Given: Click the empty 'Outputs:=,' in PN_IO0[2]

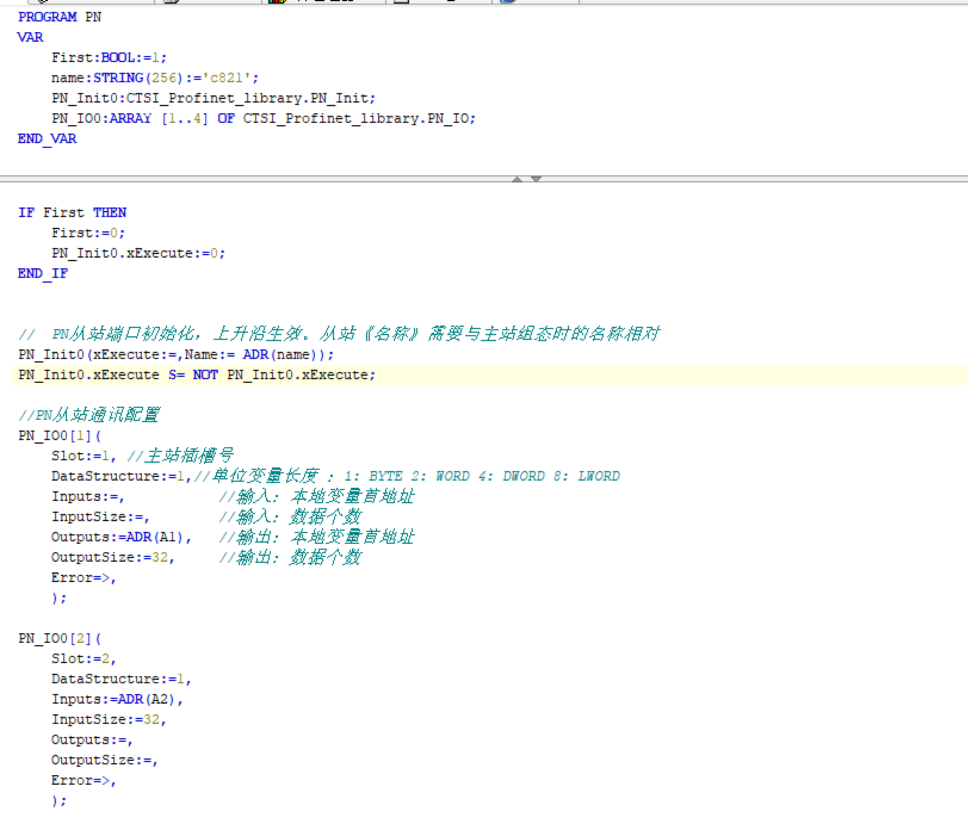Looking at the screenshot, I should pos(92,740).
